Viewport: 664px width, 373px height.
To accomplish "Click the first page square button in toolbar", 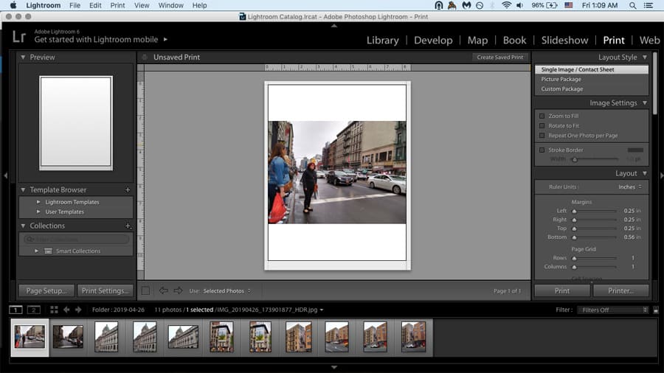I will pos(145,290).
